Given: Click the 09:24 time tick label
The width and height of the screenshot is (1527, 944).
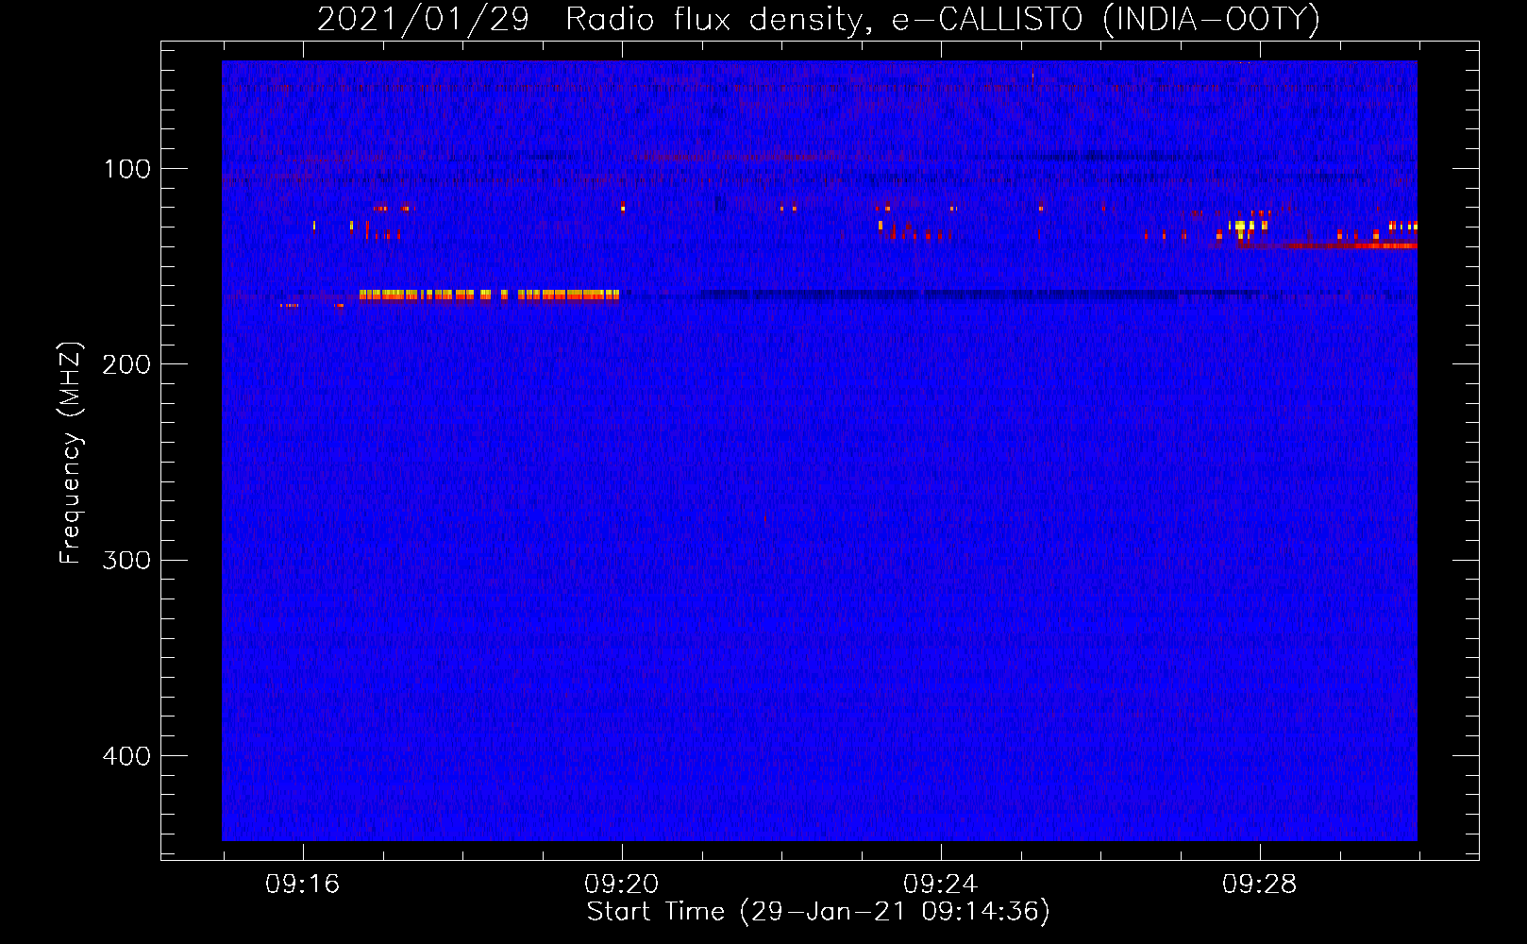Looking at the screenshot, I should click(940, 885).
